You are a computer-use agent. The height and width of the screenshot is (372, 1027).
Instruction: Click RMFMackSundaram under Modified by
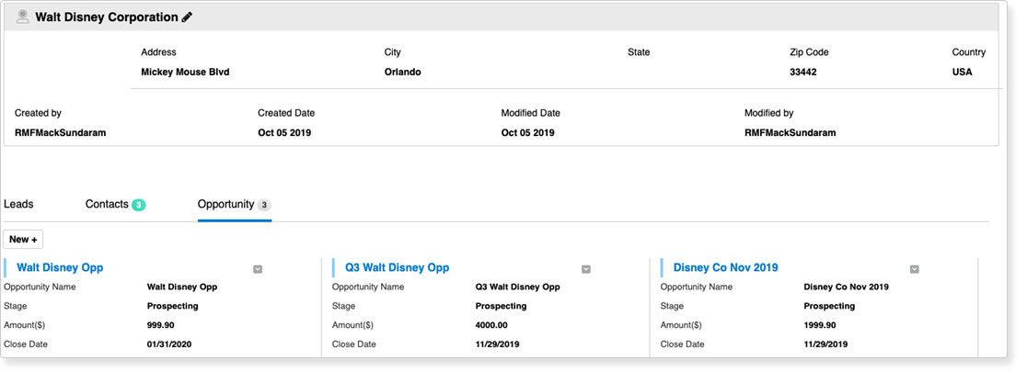pyautogui.click(x=790, y=132)
